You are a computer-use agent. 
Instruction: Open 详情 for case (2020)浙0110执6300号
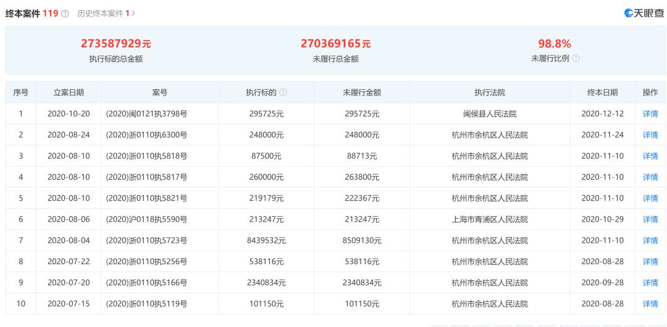[650, 135]
